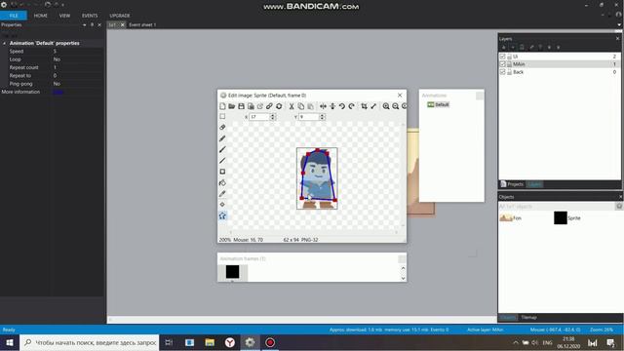Select the Rectangle drawing tool
This screenshot has width=624, height=351.
click(x=222, y=172)
